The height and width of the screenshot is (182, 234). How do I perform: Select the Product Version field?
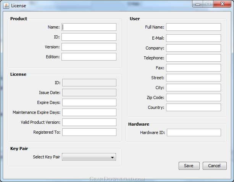[x=89, y=47]
